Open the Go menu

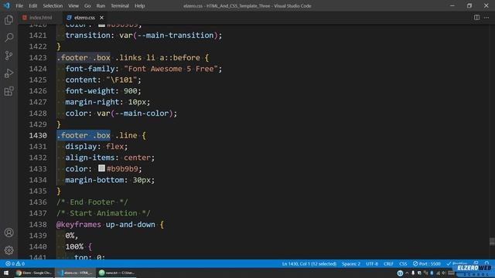click(x=87, y=5)
